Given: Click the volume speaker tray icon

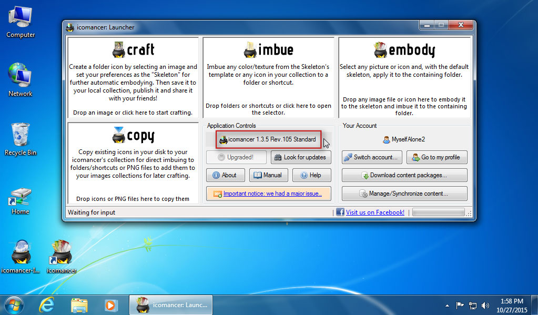Looking at the screenshot, I should (485, 305).
